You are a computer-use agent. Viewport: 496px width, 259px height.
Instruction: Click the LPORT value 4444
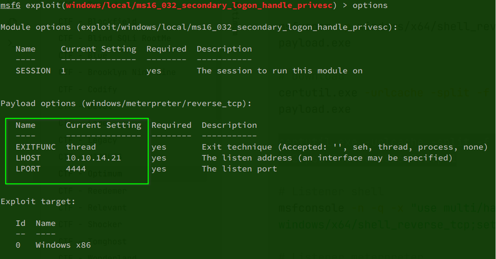76,169
